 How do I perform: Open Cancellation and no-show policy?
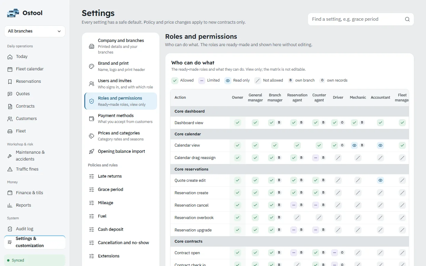[121, 243]
